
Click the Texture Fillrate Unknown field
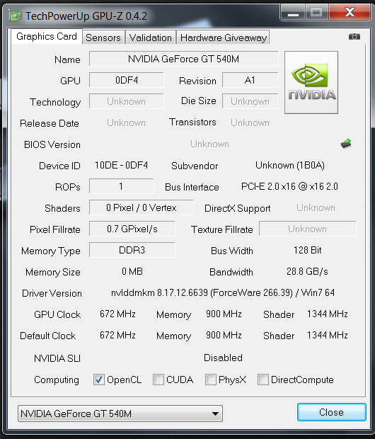pyautogui.click(x=308, y=229)
